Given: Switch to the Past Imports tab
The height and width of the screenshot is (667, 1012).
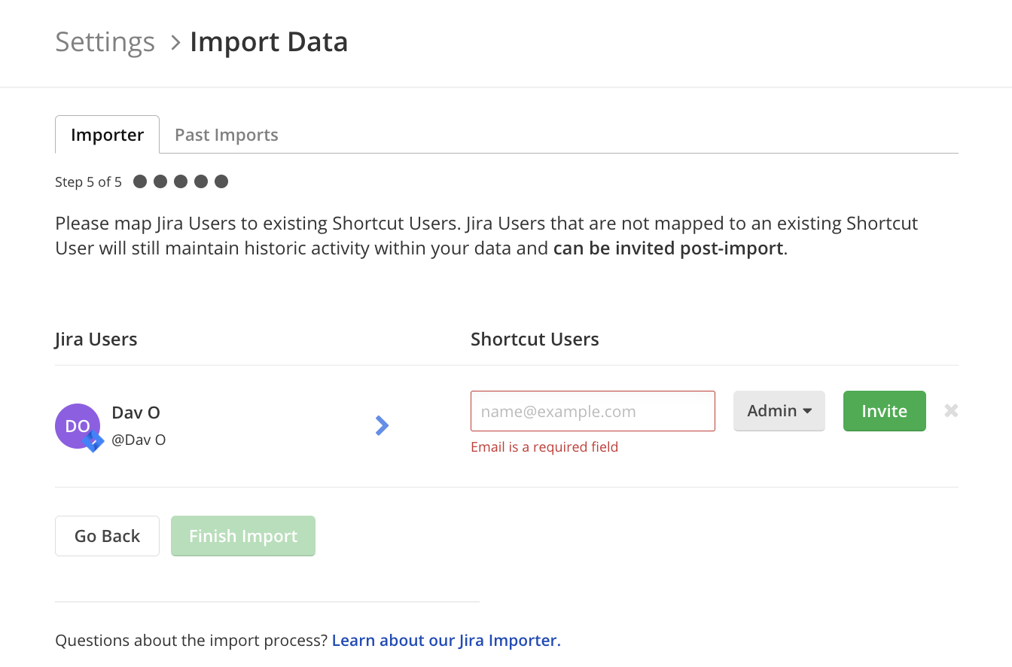Looking at the screenshot, I should coord(227,135).
